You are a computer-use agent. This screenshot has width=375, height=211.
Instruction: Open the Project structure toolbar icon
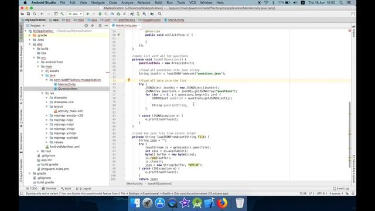[x=152, y=14]
